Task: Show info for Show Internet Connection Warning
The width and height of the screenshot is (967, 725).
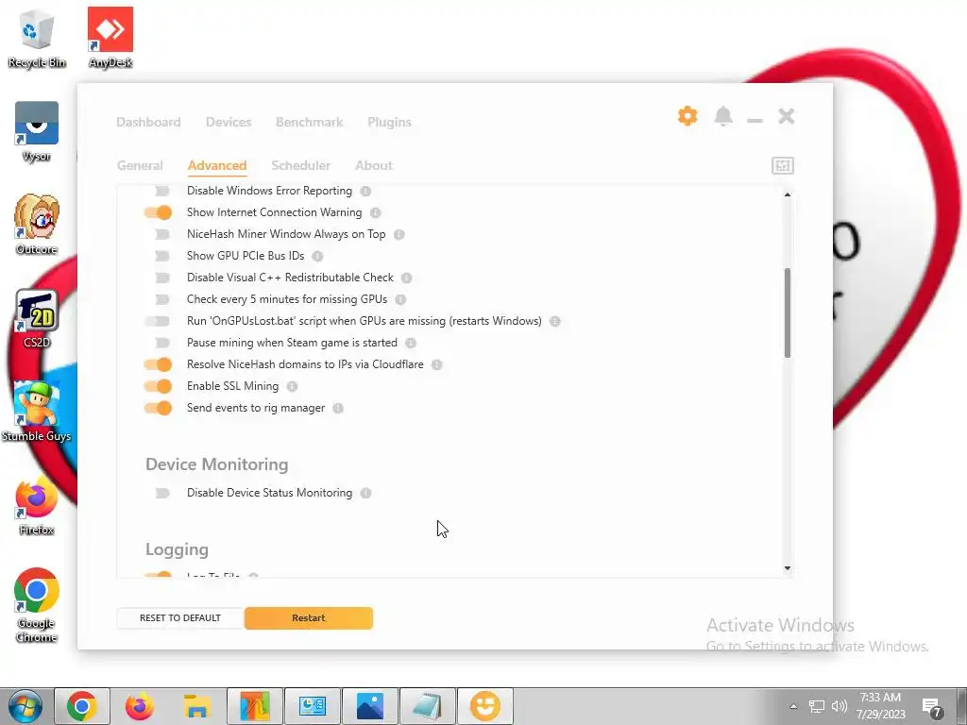Action: click(375, 212)
